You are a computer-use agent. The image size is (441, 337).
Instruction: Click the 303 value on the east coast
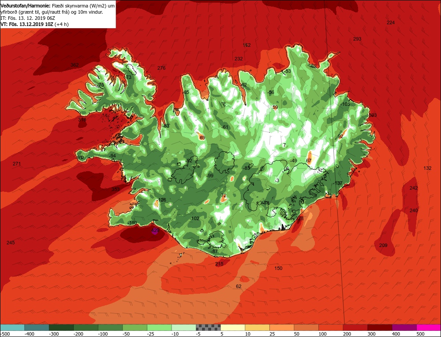[x=373, y=115]
